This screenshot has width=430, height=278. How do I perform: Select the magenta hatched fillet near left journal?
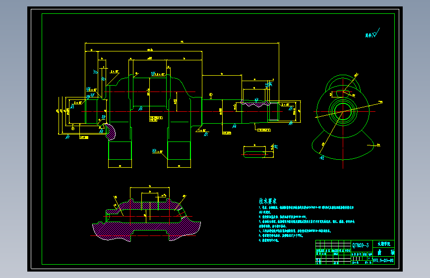tap(110, 132)
